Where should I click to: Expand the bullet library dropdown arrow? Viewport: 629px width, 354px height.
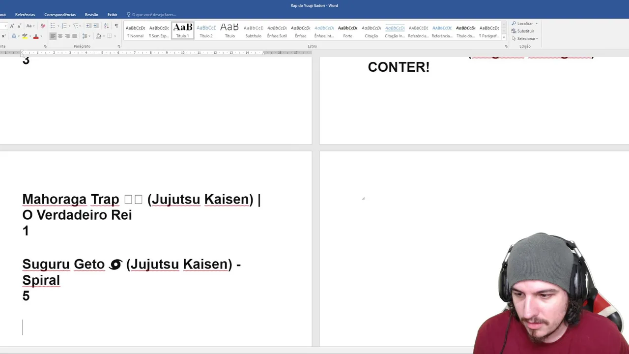[58, 26]
